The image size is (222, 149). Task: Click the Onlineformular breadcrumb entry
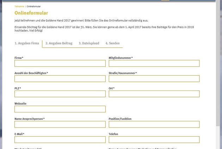(x=33, y=7)
